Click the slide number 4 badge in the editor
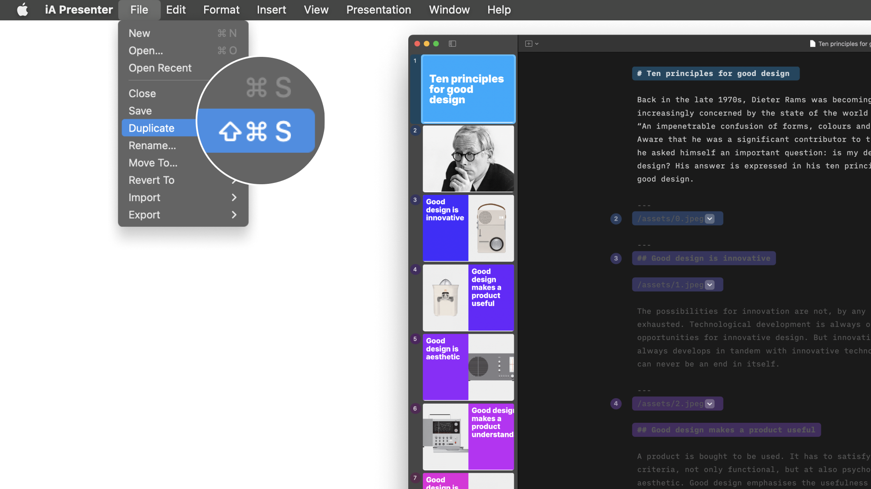The image size is (871, 489). click(616, 404)
